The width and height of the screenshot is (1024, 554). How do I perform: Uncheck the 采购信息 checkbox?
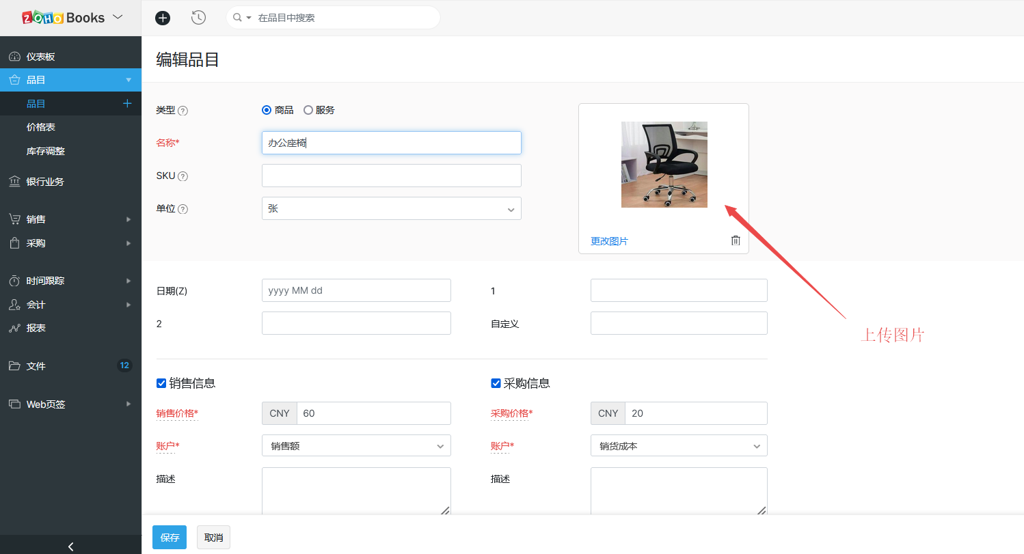point(496,383)
